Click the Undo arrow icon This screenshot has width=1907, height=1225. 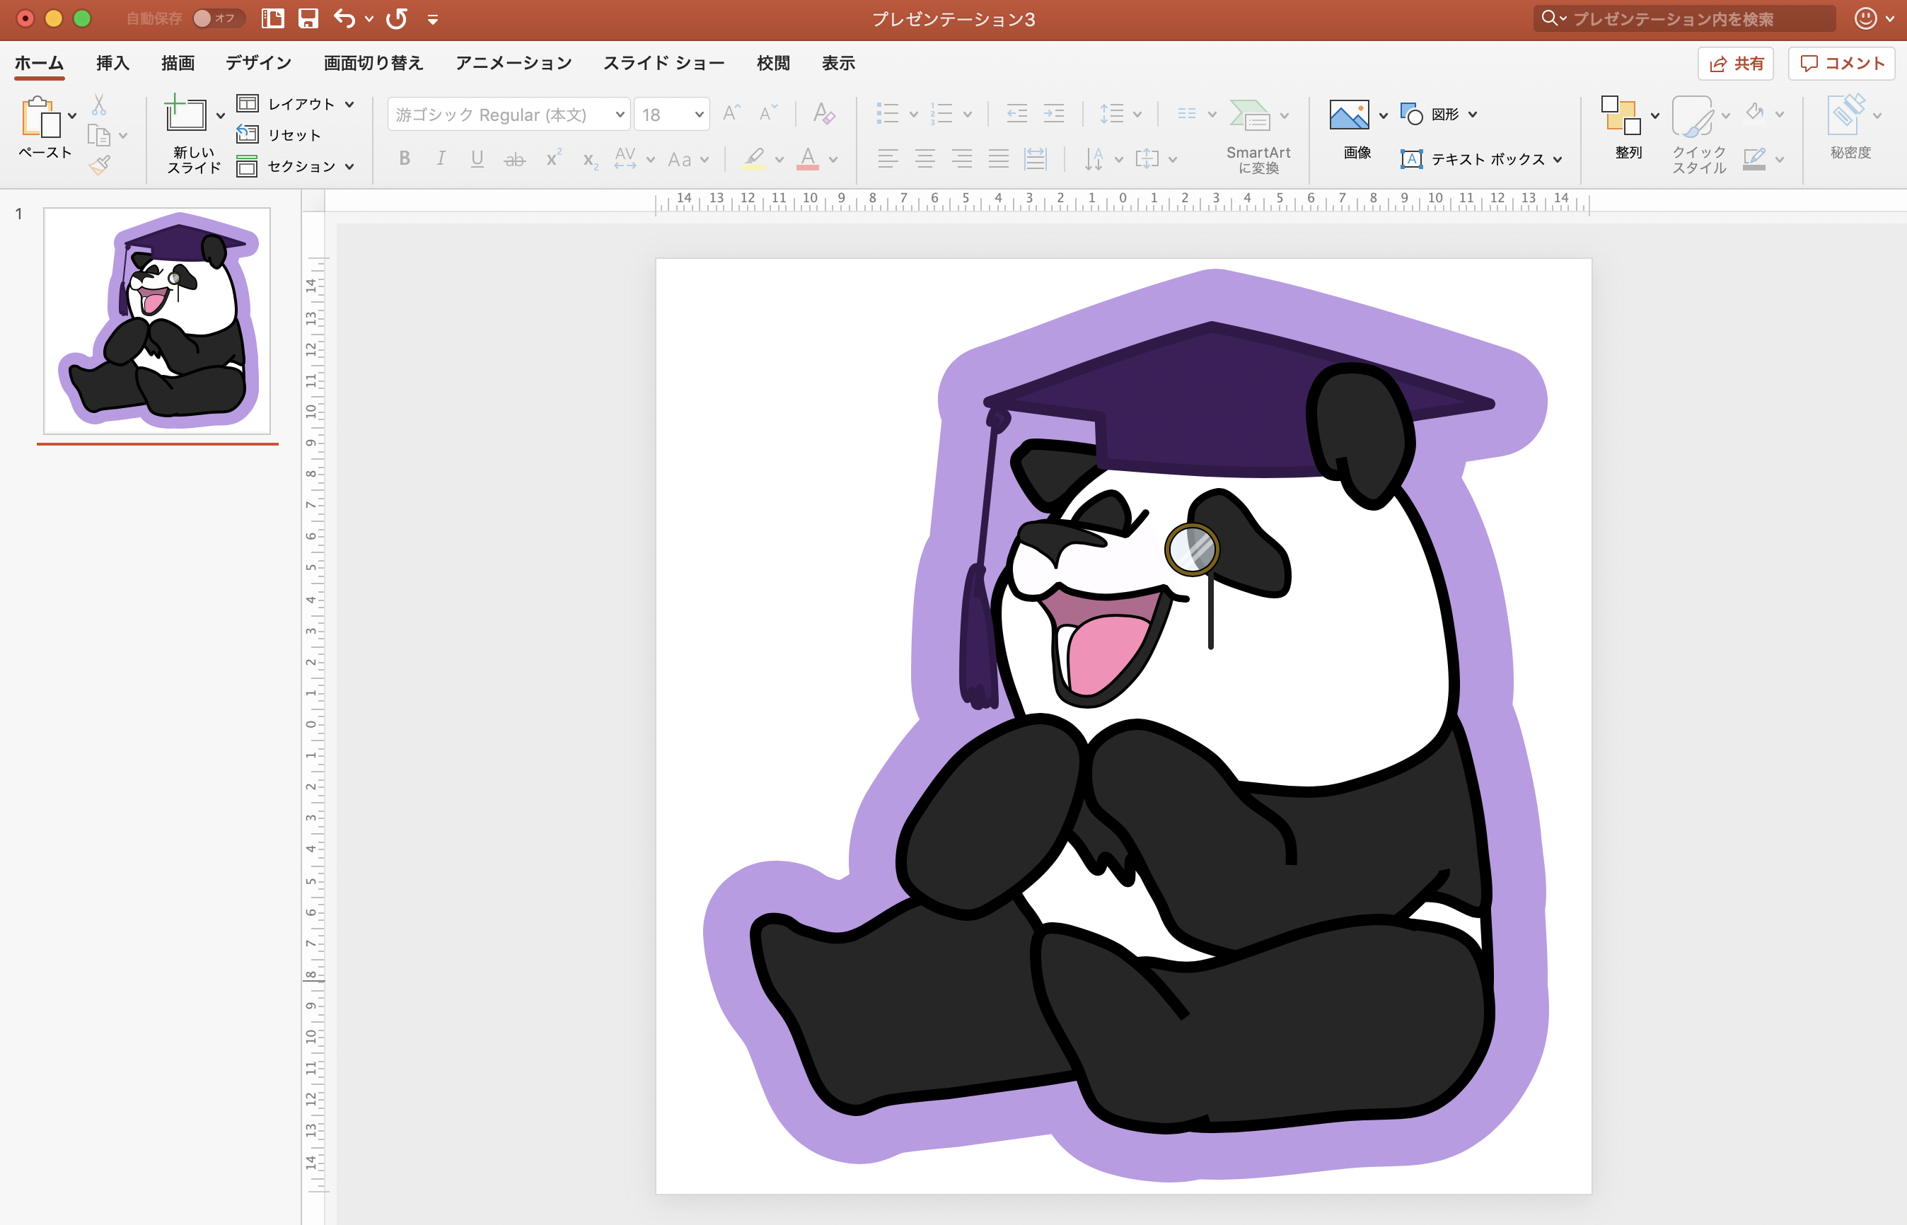[344, 18]
